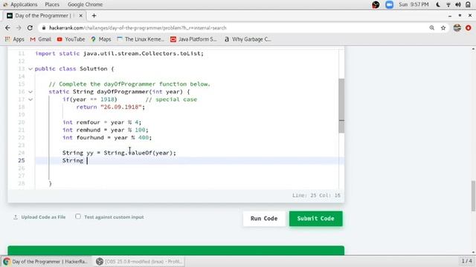Open the Chrome profile avatar
Image resolution: width=476 pixels, height=267 pixels.
point(457,28)
